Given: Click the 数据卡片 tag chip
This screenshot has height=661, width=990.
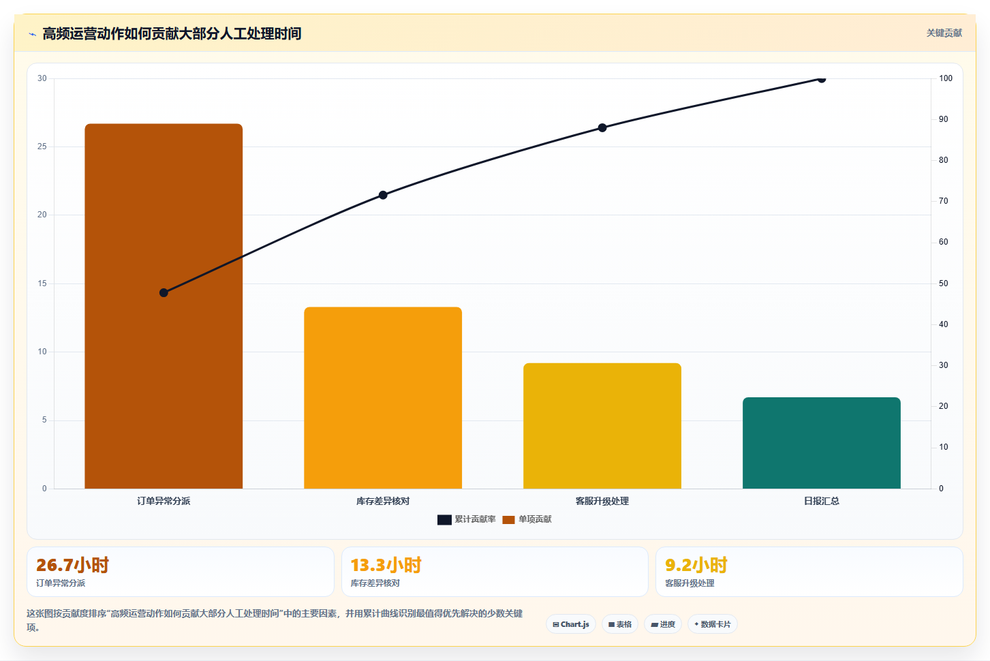Looking at the screenshot, I should point(713,624).
